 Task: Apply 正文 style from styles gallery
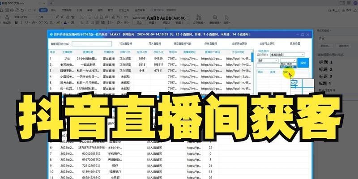(x=139, y=20)
